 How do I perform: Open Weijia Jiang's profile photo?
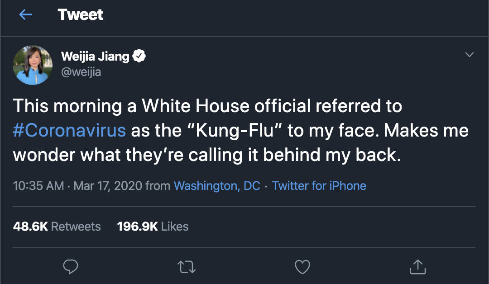tap(33, 65)
